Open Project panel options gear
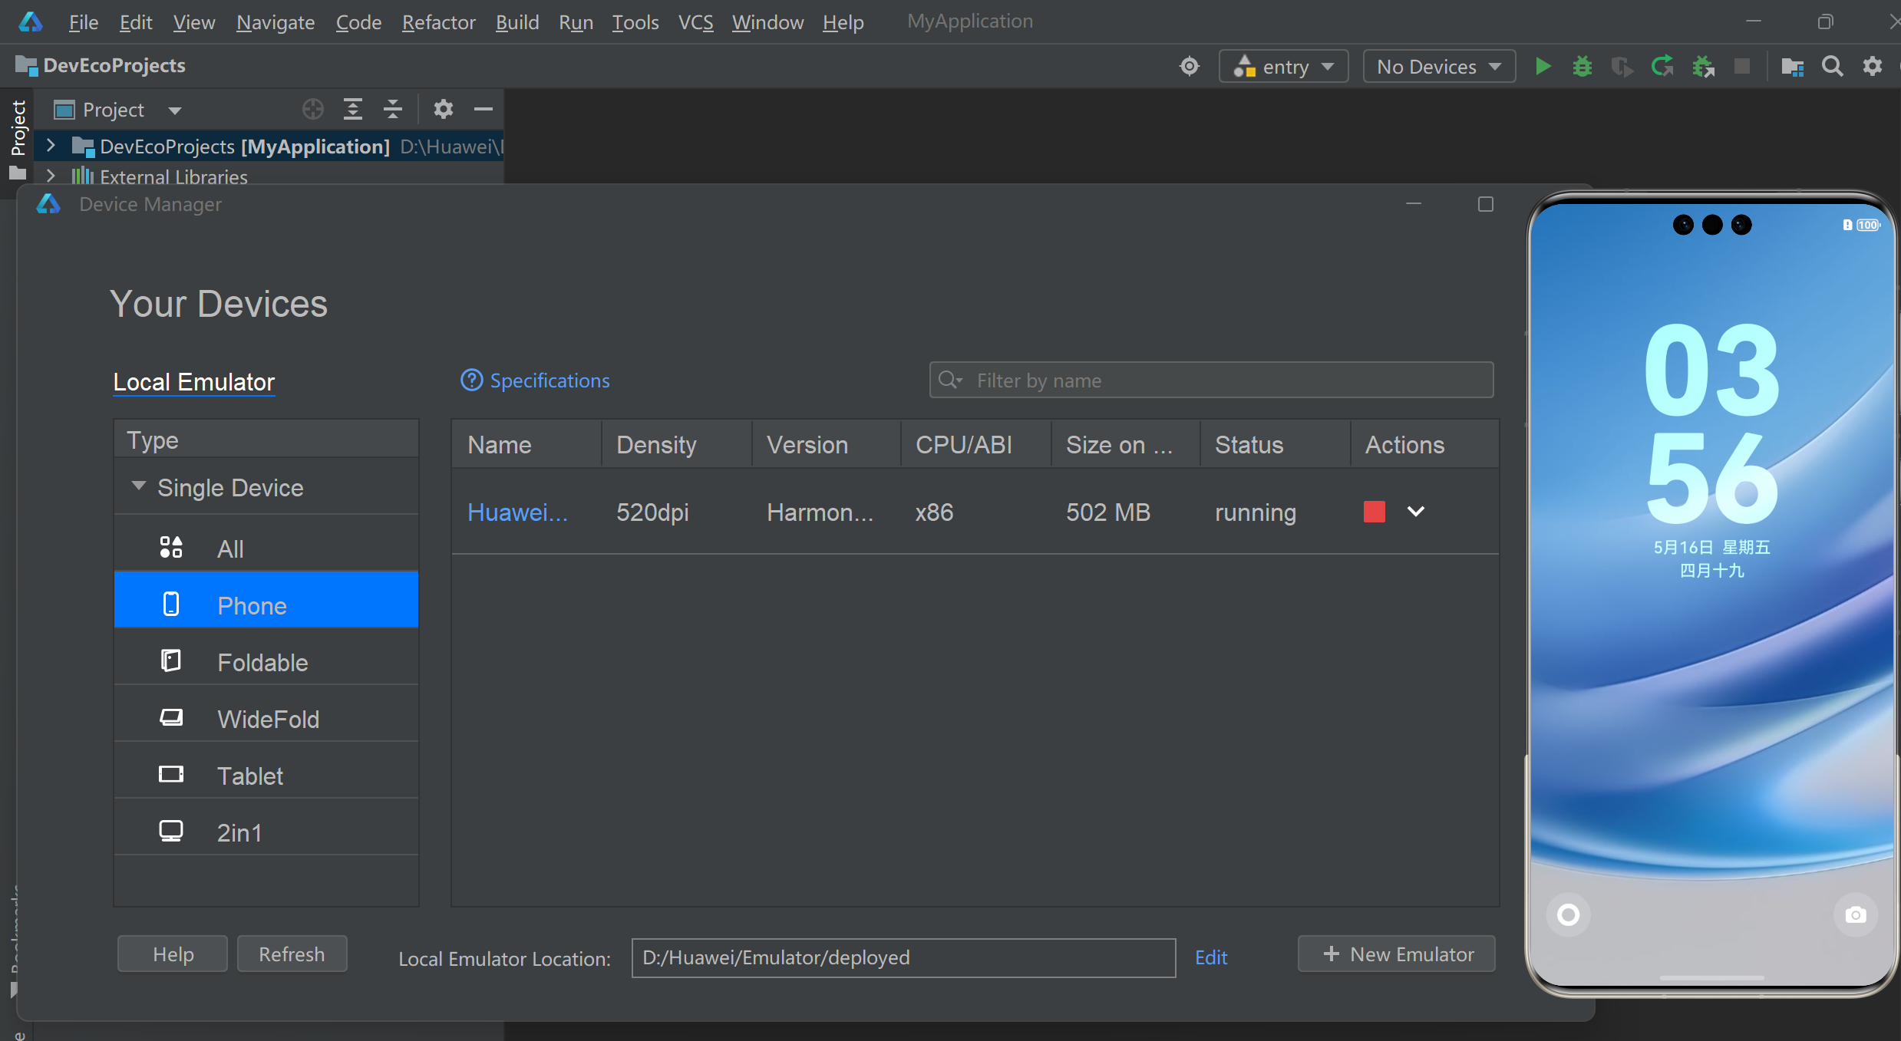This screenshot has width=1901, height=1041. click(x=444, y=110)
